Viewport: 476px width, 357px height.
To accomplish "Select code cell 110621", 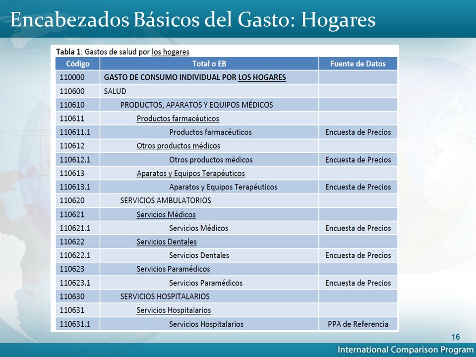I will tap(78, 214).
